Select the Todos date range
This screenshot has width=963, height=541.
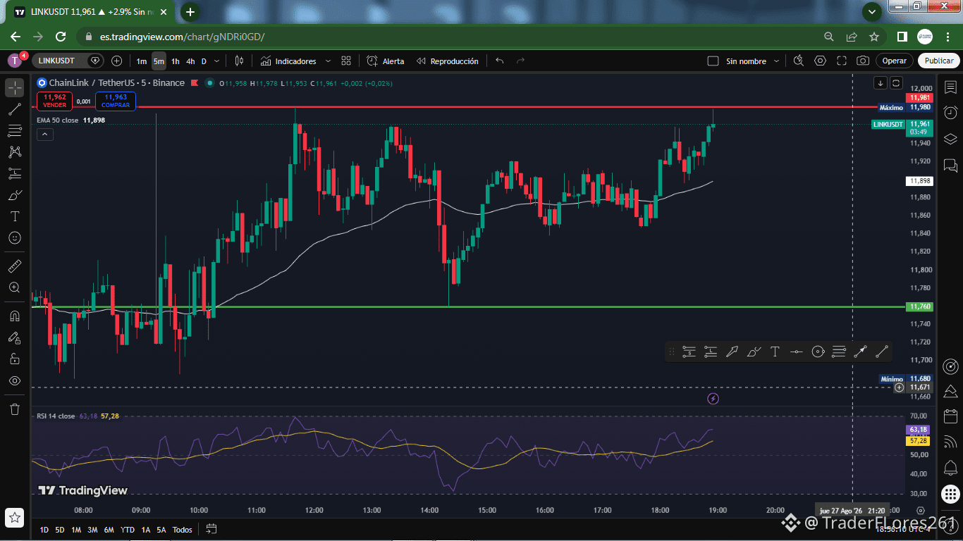[182, 530]
